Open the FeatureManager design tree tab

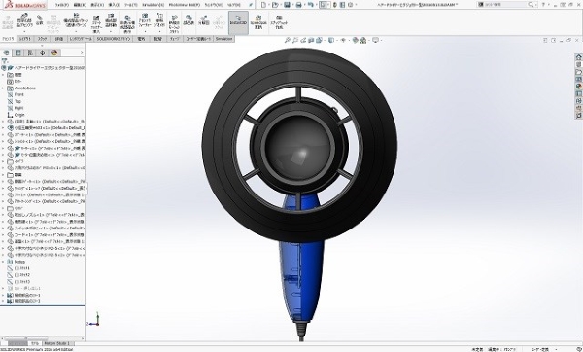point(6,53)
